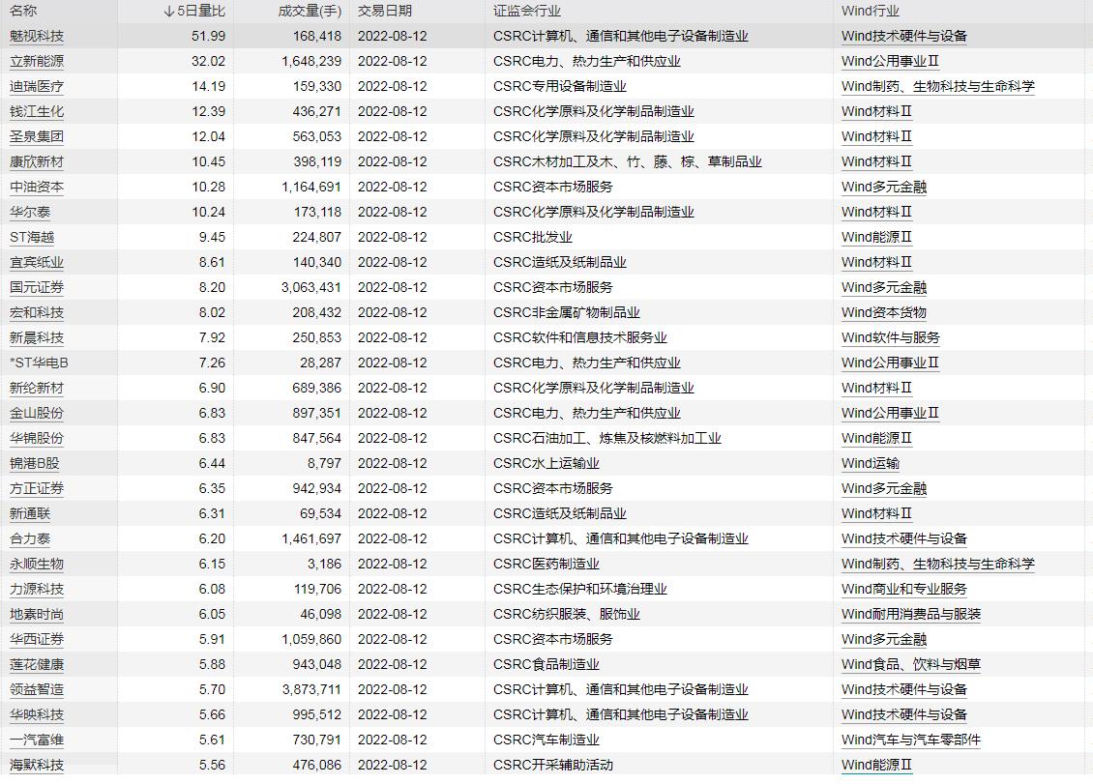Select CSRC批发业 industry cell
1093x784 pixels.
(x=533, y=237)
